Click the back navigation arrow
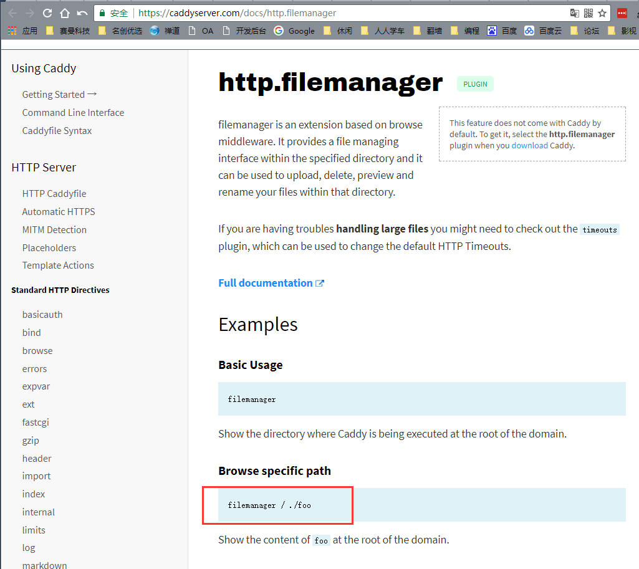639x569 pixels. (x=13, y=12)
